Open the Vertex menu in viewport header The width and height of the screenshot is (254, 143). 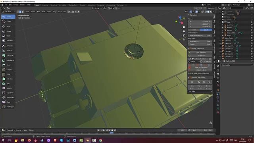coord(49,12)
